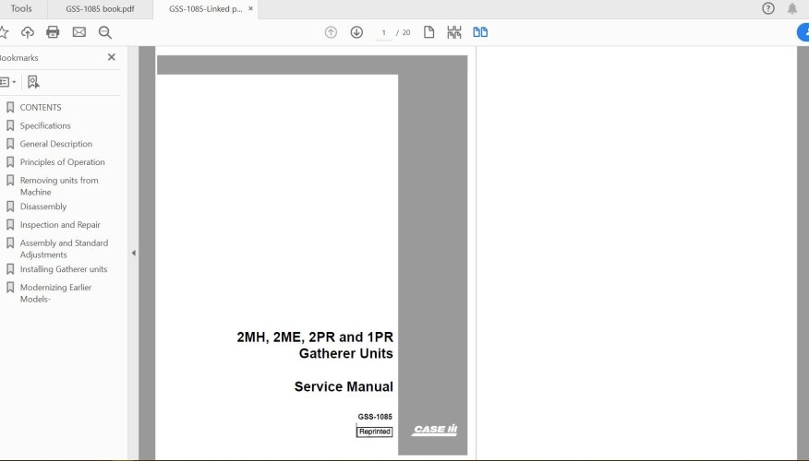Select the Principles of Operation bookmark

62,162
